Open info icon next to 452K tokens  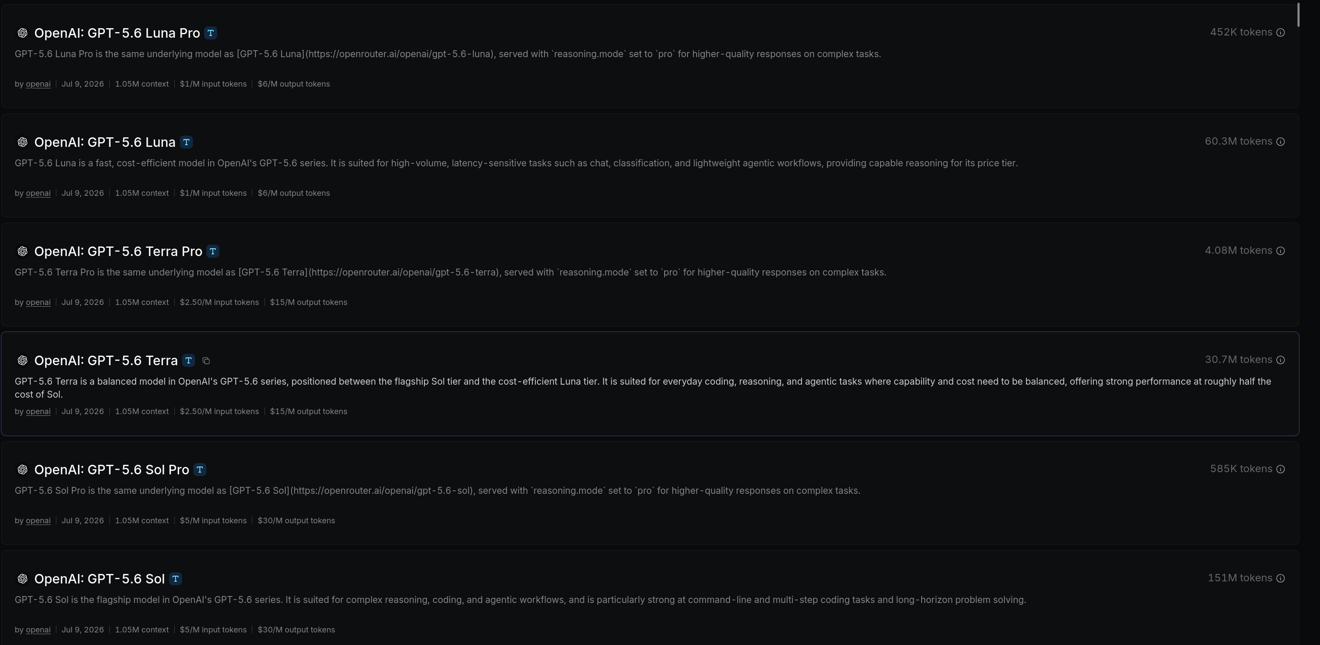(1280, 33)
